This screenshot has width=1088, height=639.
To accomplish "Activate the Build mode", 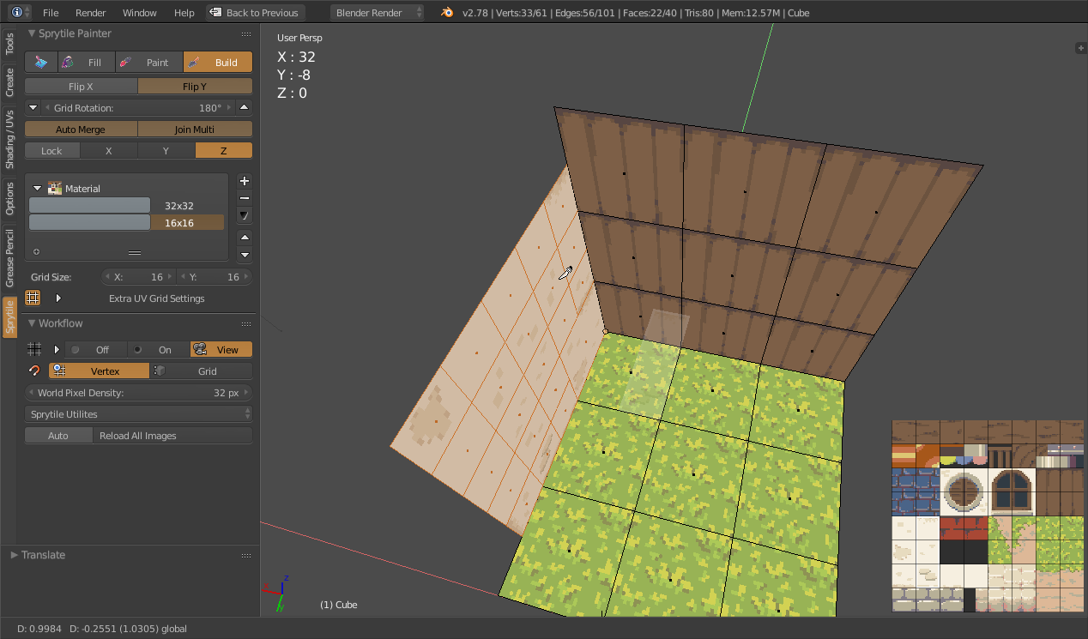I will (218, 63).
